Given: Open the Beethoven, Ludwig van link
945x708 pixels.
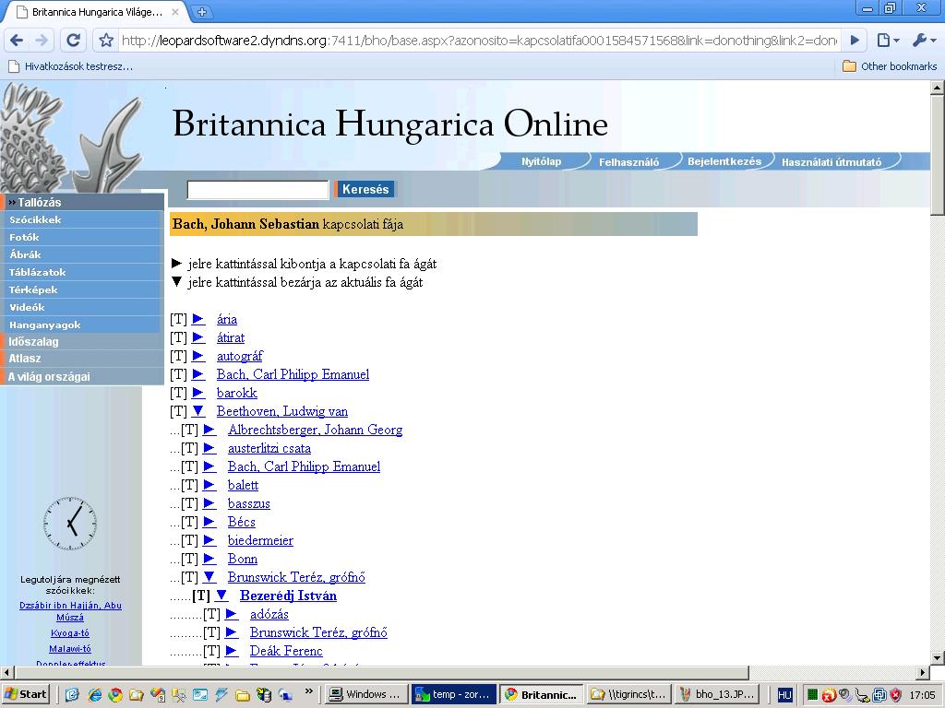Looking at the screenshot, I should [x=282, y=412].
